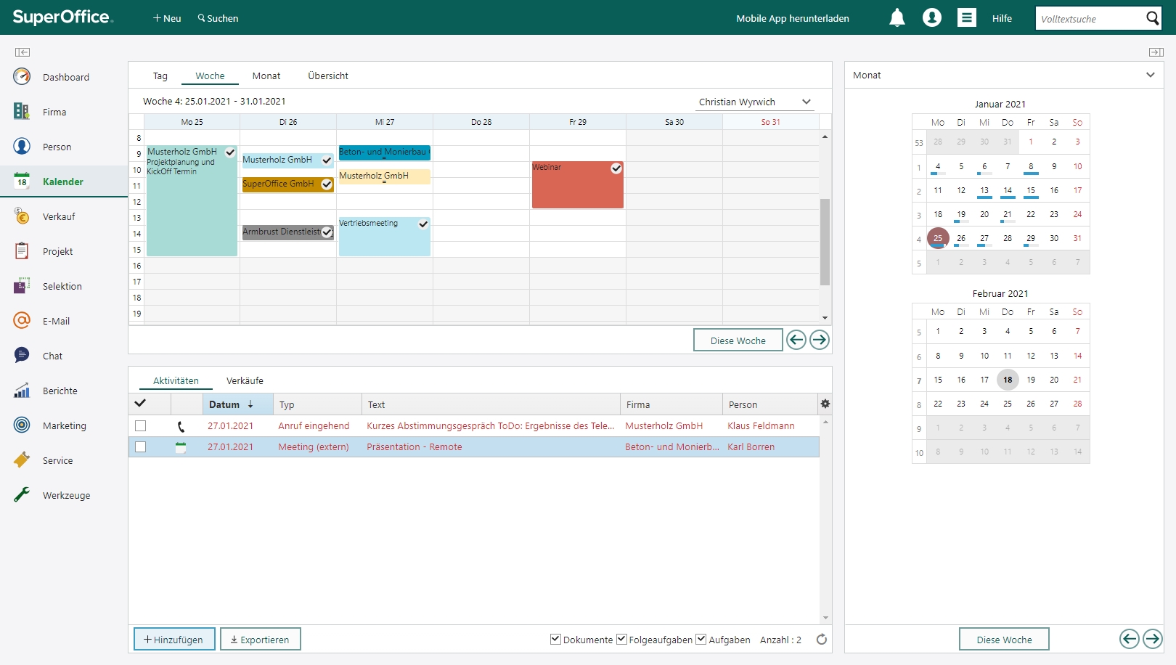Open Musterholz GmbH in Firma column

click(664, 426)
